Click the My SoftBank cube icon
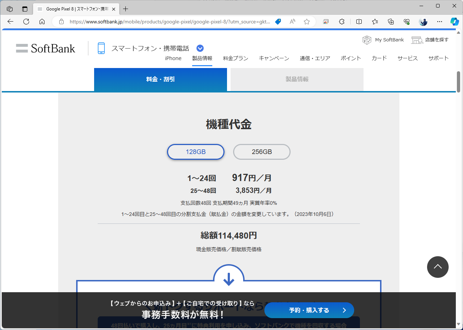 [x=367, y=40]
